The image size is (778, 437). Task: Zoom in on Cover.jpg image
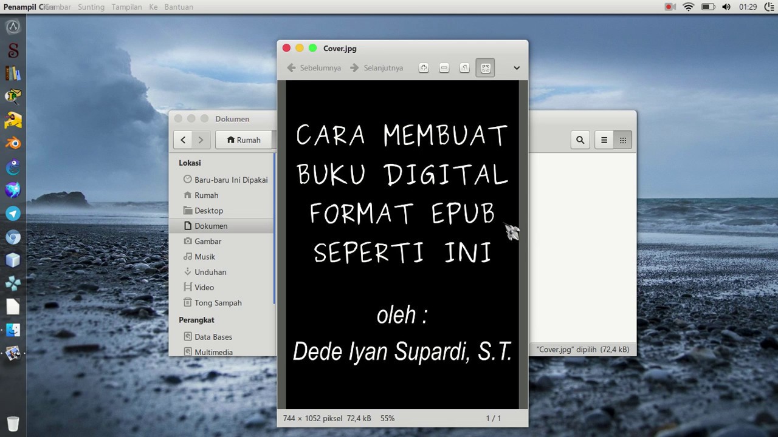click(x=424, y=68)
